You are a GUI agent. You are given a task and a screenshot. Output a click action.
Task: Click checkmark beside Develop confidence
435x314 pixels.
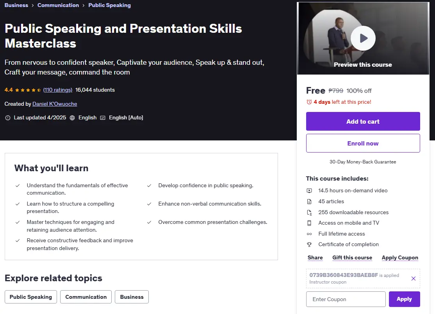tap(149, 186)
